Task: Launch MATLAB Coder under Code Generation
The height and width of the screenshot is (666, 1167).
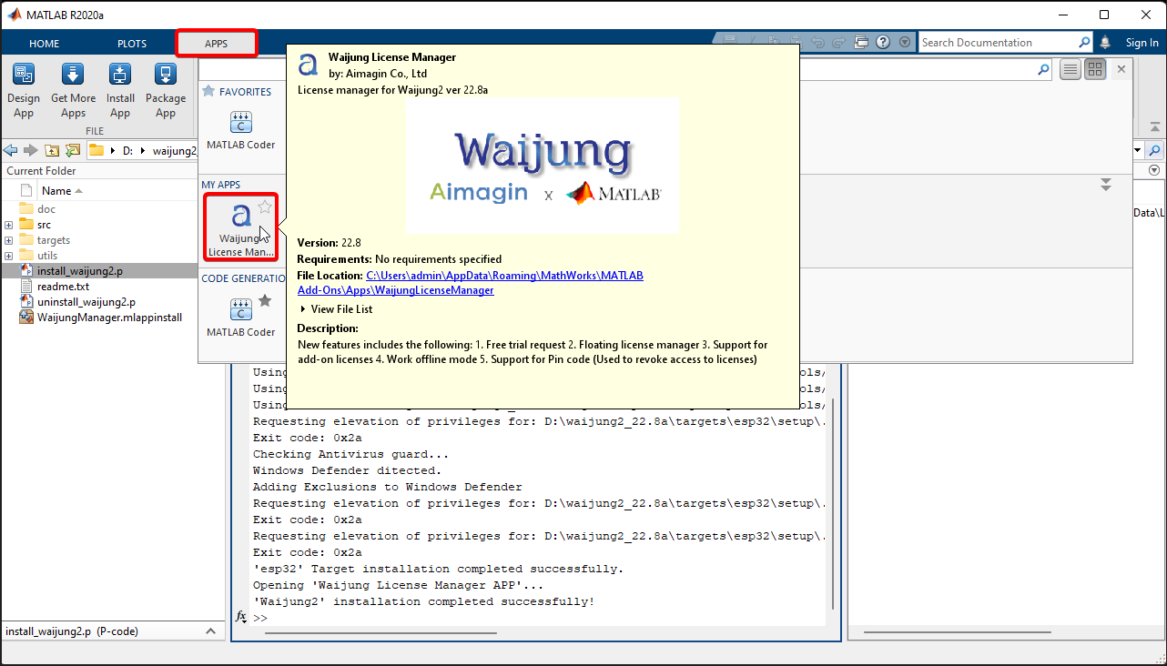Action: tap(241, 317)
